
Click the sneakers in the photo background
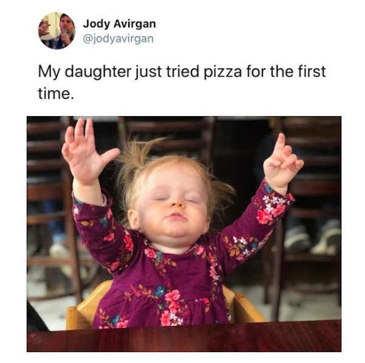(x=312, y=237)
